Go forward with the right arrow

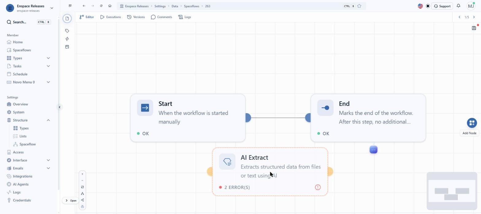(93, 6)
